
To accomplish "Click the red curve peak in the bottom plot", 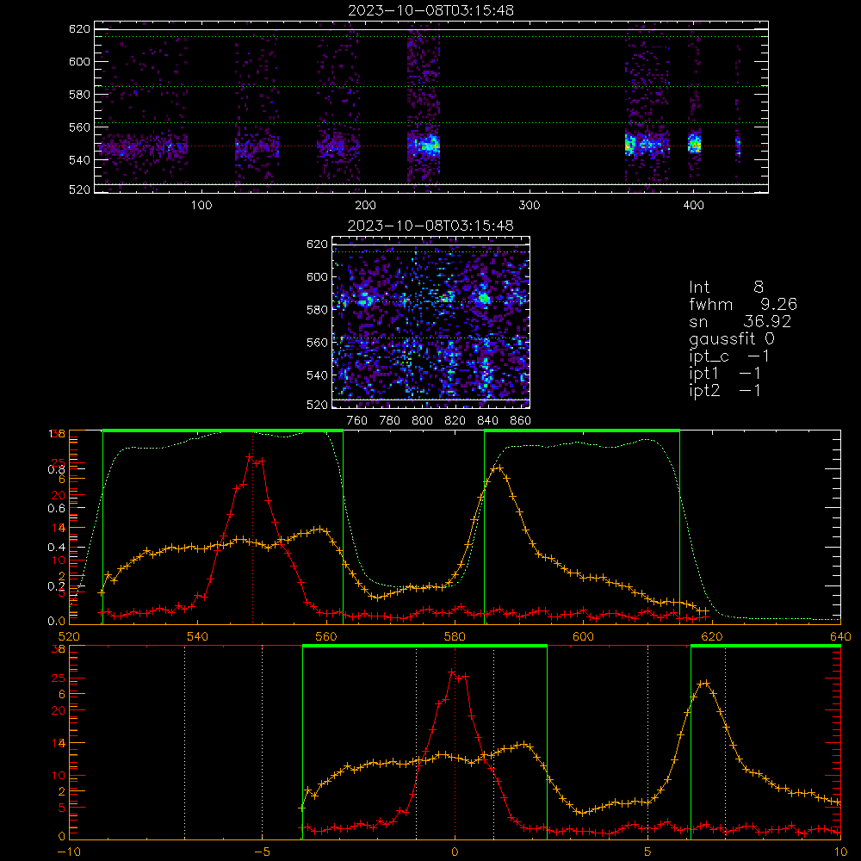I will point(453,672).
